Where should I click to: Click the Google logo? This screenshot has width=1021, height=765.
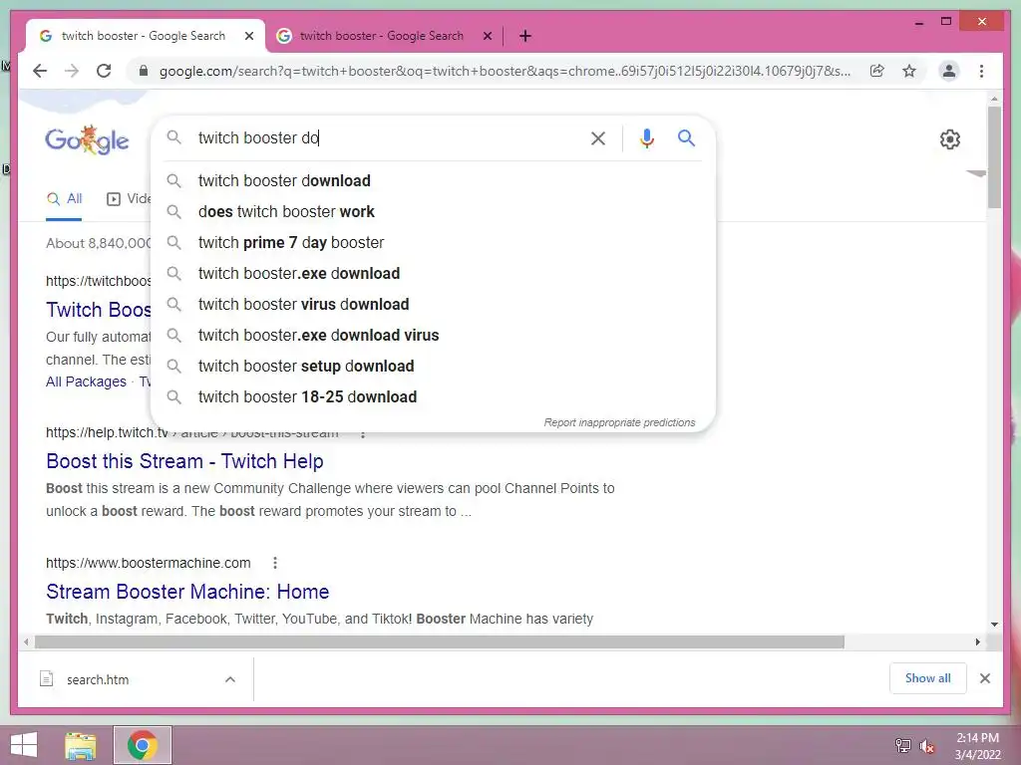pos(87,139)
